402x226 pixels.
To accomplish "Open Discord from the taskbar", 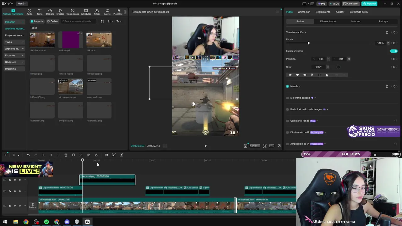I will point(67,222).
